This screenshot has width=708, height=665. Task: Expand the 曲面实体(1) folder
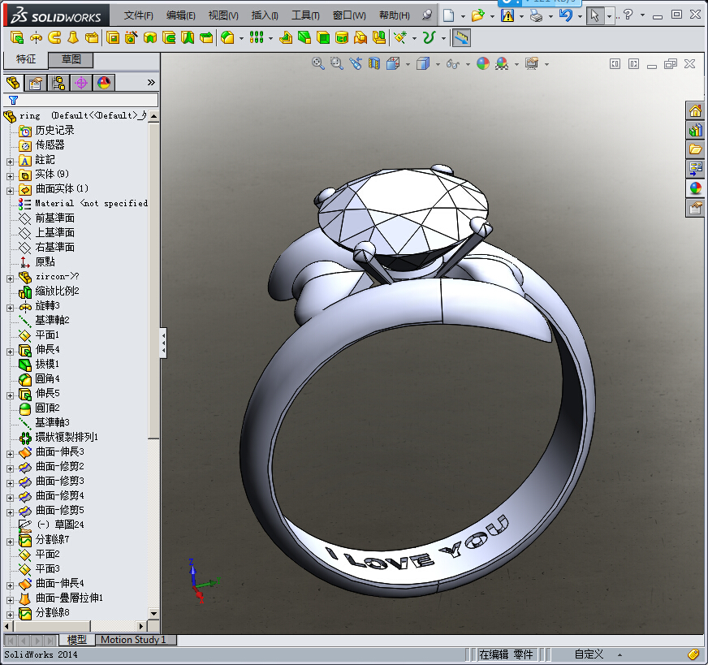(x=10, y=191)
